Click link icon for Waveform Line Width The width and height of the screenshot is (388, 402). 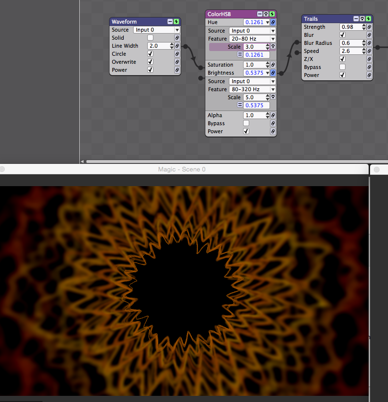coord(177,46)
